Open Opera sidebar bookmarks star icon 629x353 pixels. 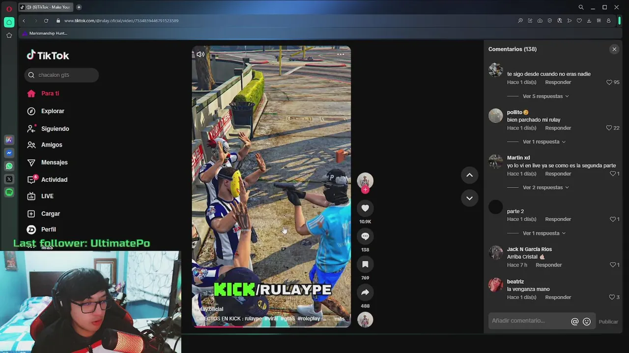pos(9,35)
